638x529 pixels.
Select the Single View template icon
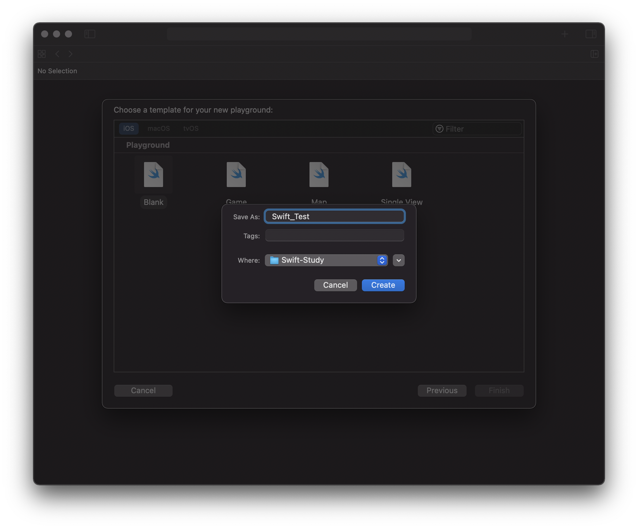(x=401, y=175)
